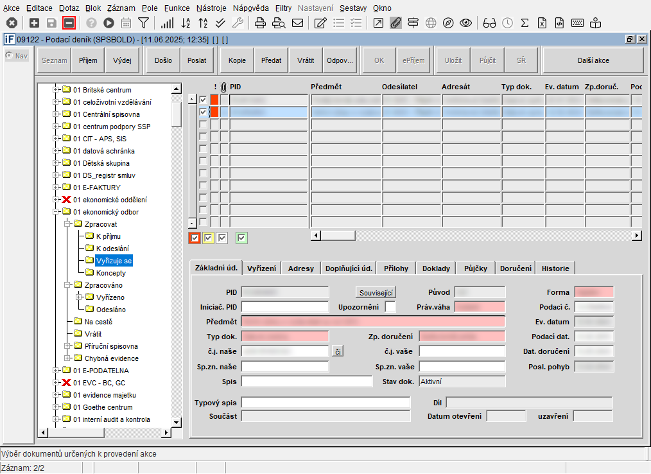Click the Související button

pos(376,293)
